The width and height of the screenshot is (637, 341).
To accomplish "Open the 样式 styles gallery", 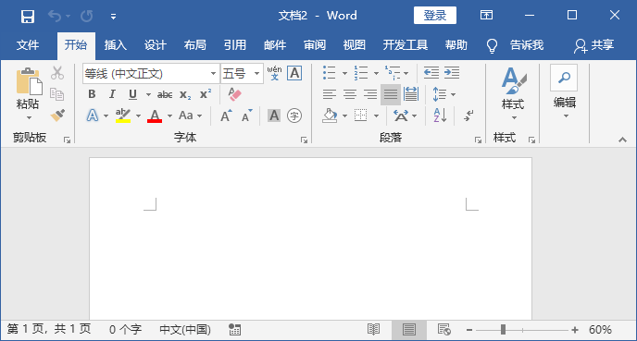I will [513, 93].
